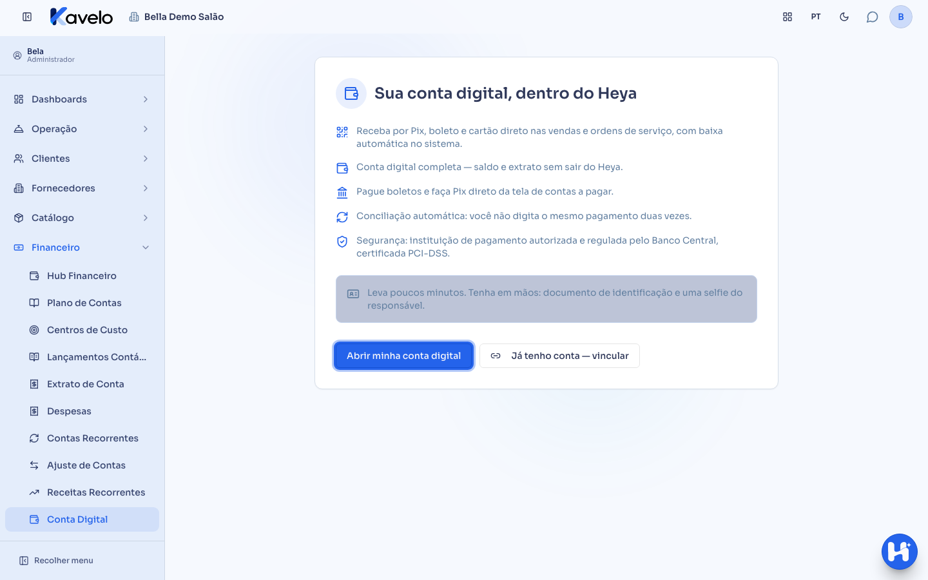This screenshot has height=580, width=928.
Task: Expand the Operação chevron
Action: [x=146, y=129]
